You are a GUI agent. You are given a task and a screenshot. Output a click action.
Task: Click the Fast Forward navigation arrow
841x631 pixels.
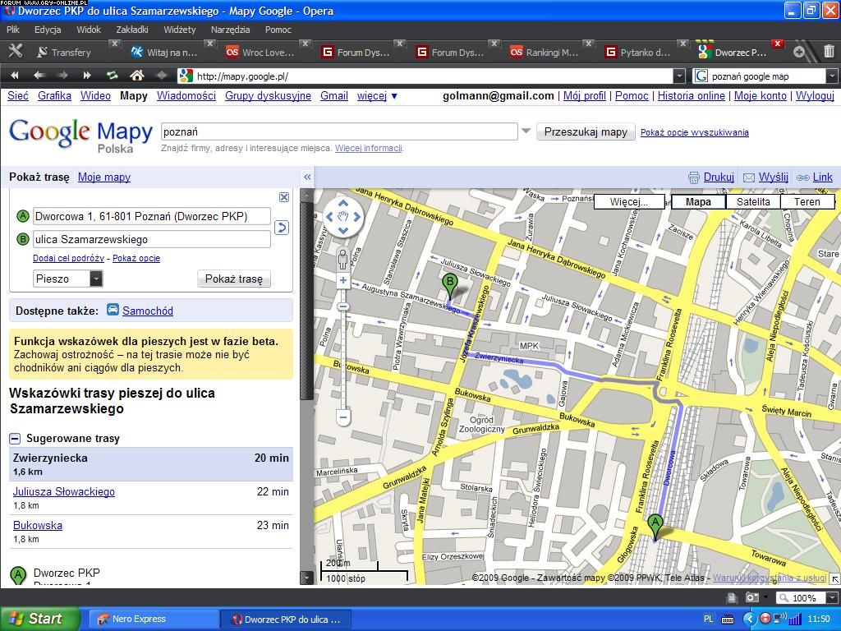[86, 76]
